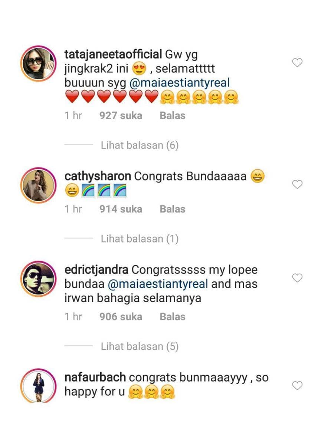Image resolution: width=334 pixels, height=445 pixels.
Task: Open nafaurbach's profile picture
Action: 39,386
